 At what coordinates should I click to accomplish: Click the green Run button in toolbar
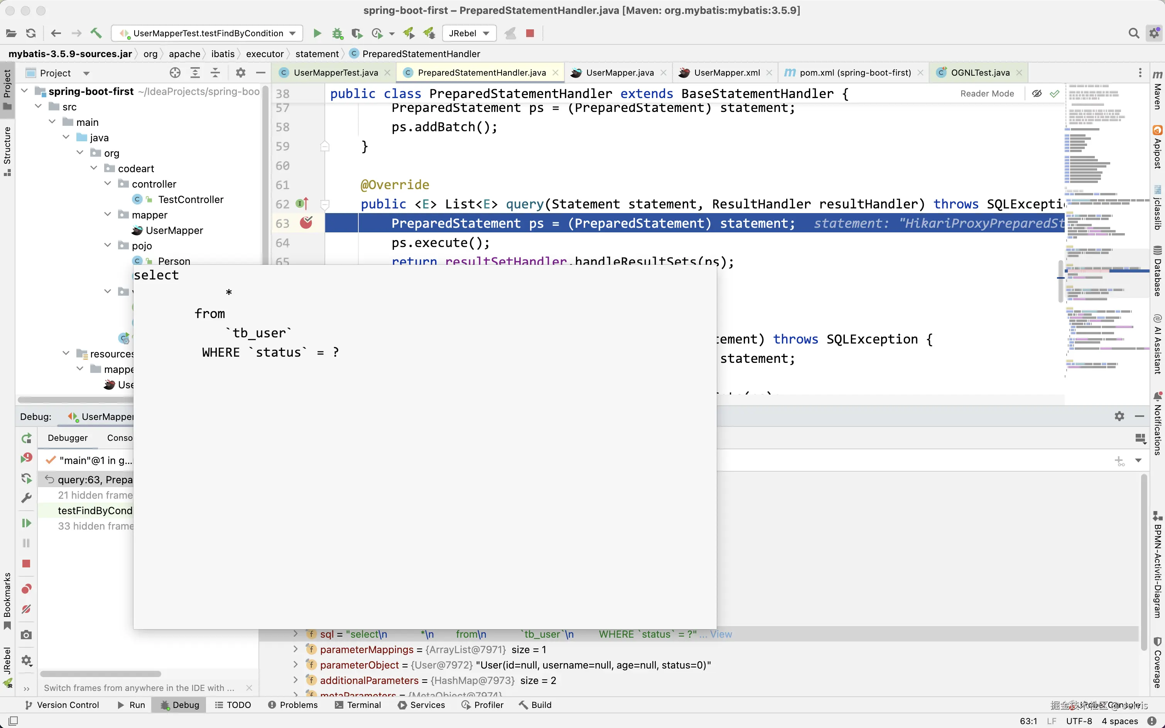click(317, 33)
